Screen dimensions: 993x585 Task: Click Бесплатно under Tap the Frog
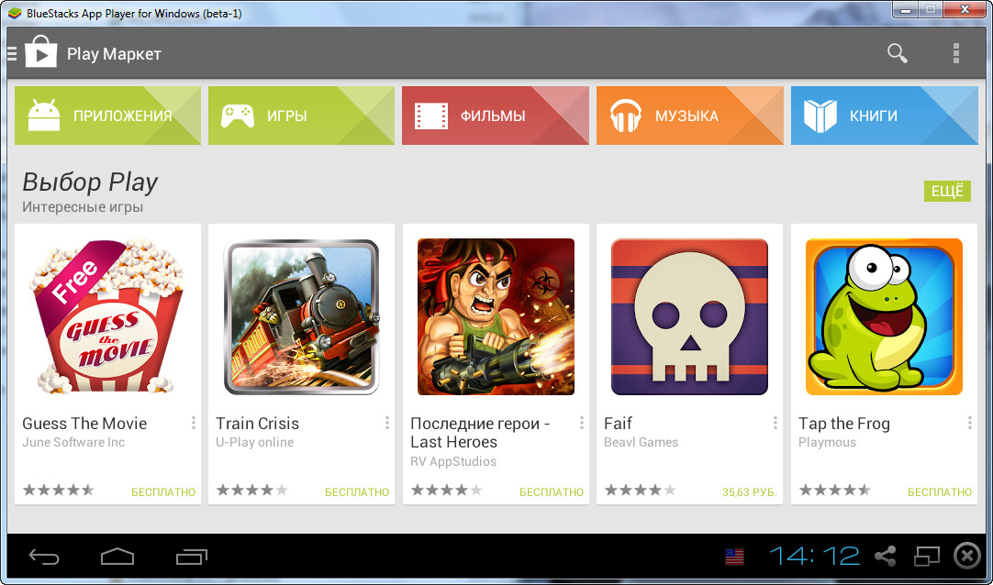click(x=940, y=492)
